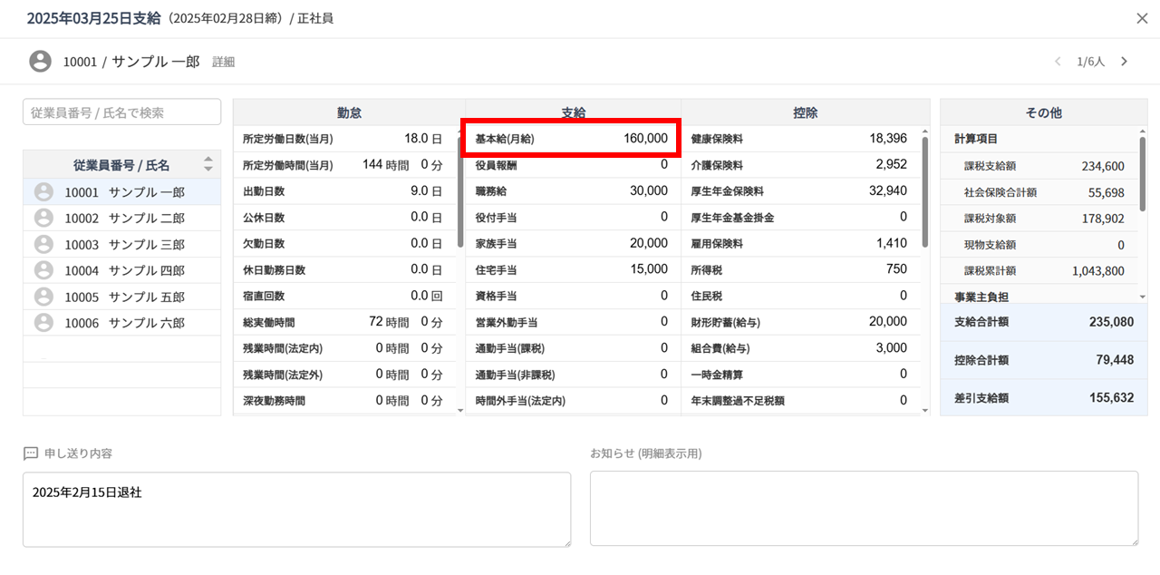Viewport: 1160px width, 575px height.
Task: Click avatar icon beside サンプル 四郎
Action: pyautogui.click(x=43, y=270)
